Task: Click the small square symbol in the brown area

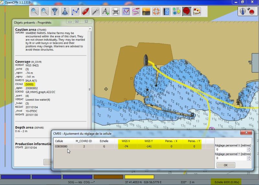Action: coord(131,78)
